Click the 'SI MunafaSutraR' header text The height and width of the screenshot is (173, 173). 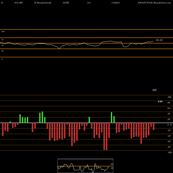click(x=43, y=3)
